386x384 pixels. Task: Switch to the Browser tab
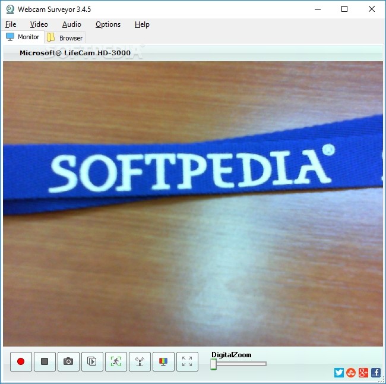pos(65,37)
